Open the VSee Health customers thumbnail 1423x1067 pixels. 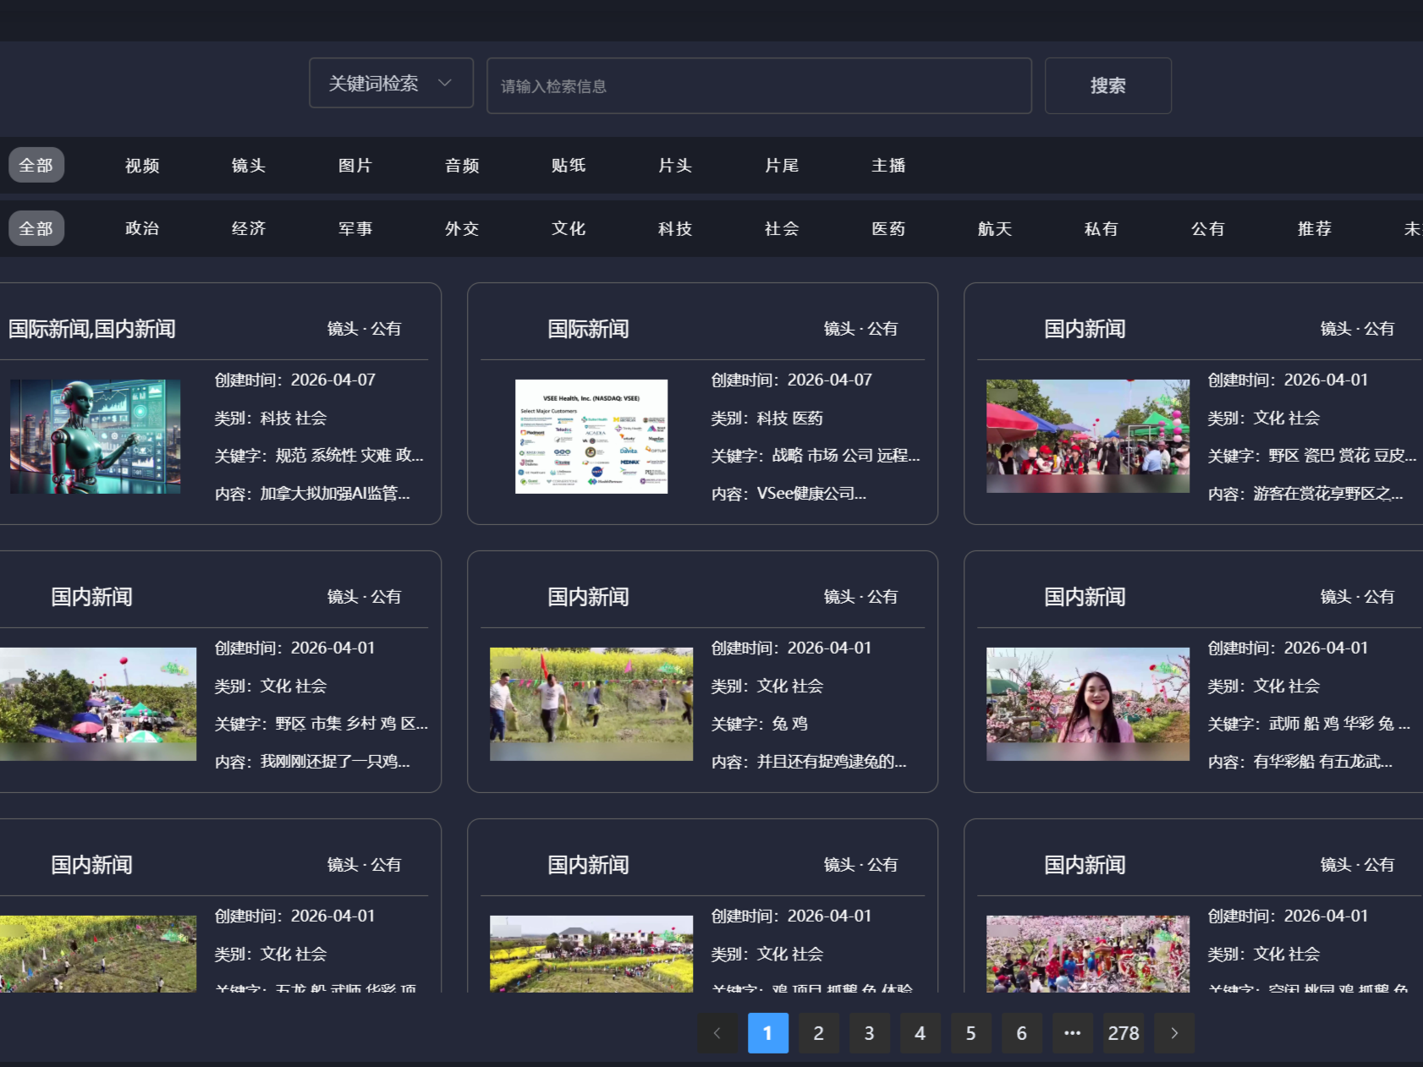591,436
